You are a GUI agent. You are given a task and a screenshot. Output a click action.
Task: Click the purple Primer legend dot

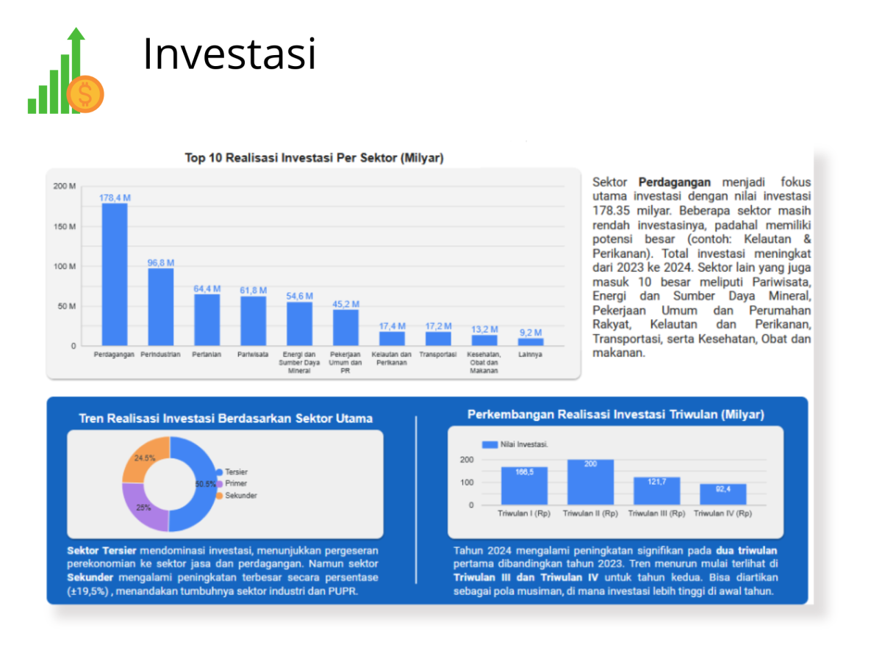point(219,484)
